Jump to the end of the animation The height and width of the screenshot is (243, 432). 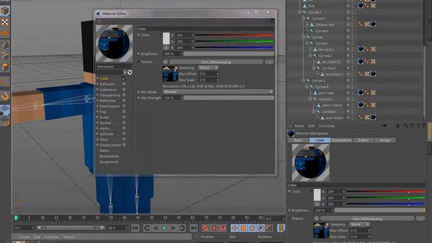click(194, 228)
